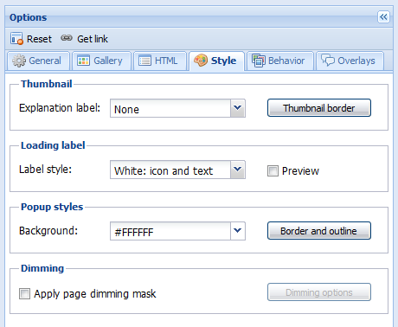Click the Explanation label field showing None
This screenshot has height=327, width=398.
coord(170,108)
